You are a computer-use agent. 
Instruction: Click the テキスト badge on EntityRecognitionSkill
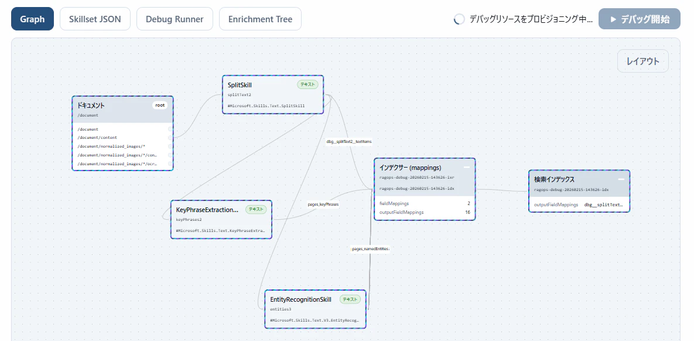coord(350,299)
